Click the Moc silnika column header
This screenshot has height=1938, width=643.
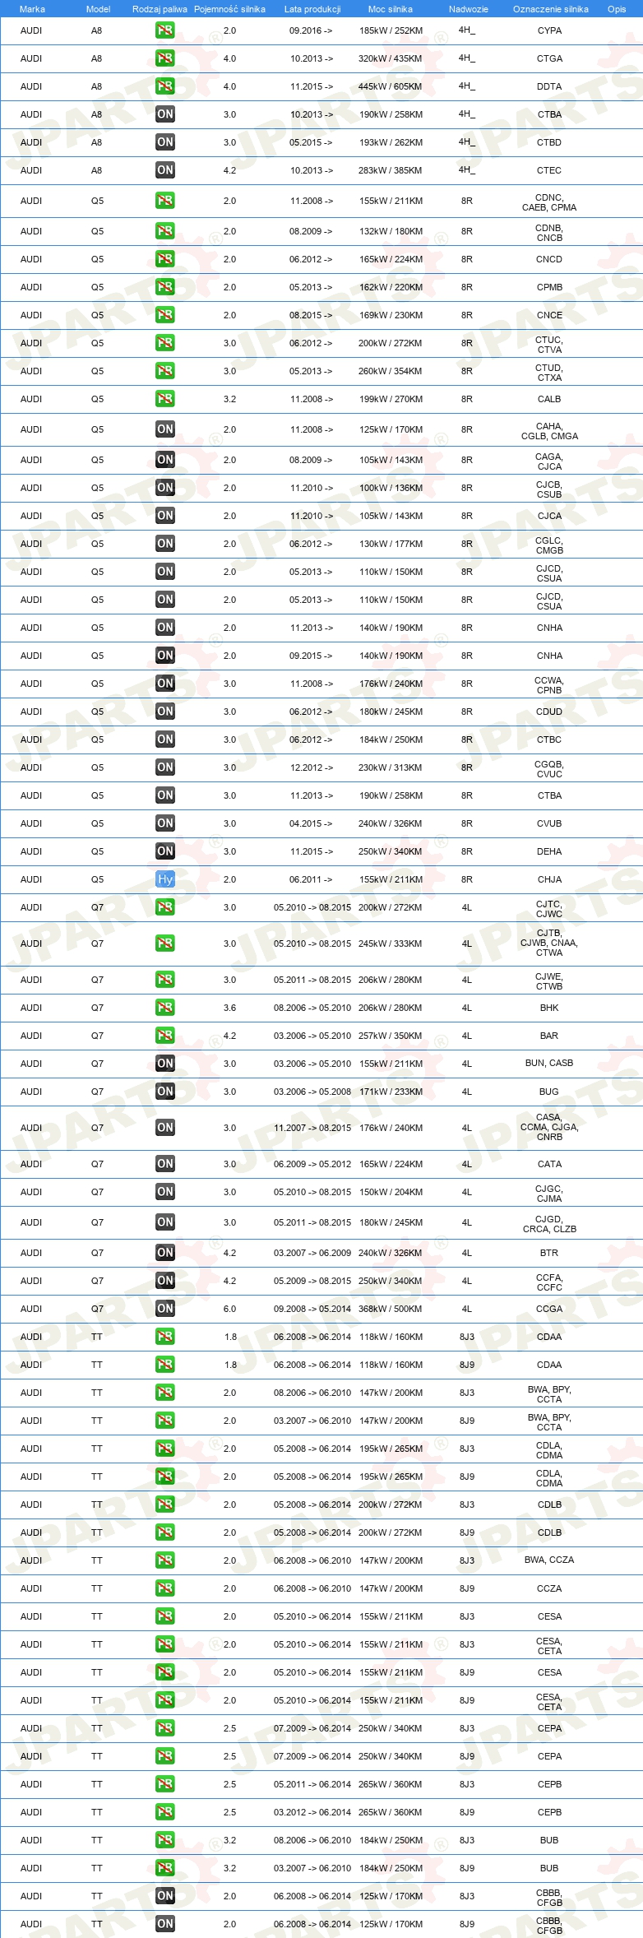coord(391,9)
